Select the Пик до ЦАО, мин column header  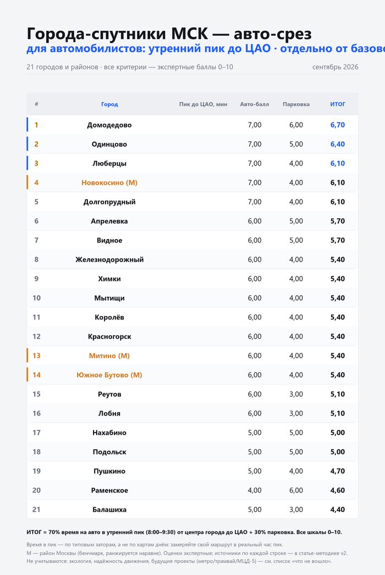pos(203,104)
